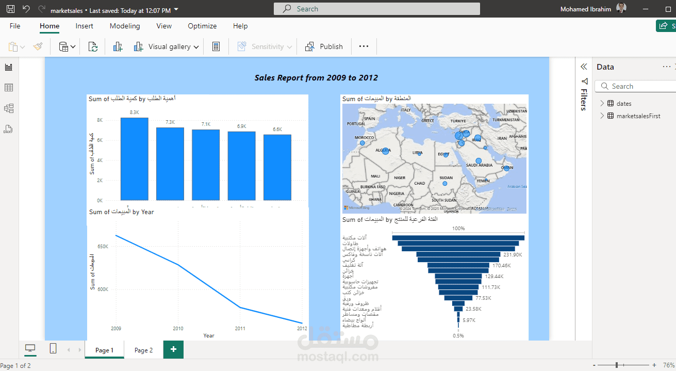Open the Page 2 tab
The image size is (676, 371).
143,350
